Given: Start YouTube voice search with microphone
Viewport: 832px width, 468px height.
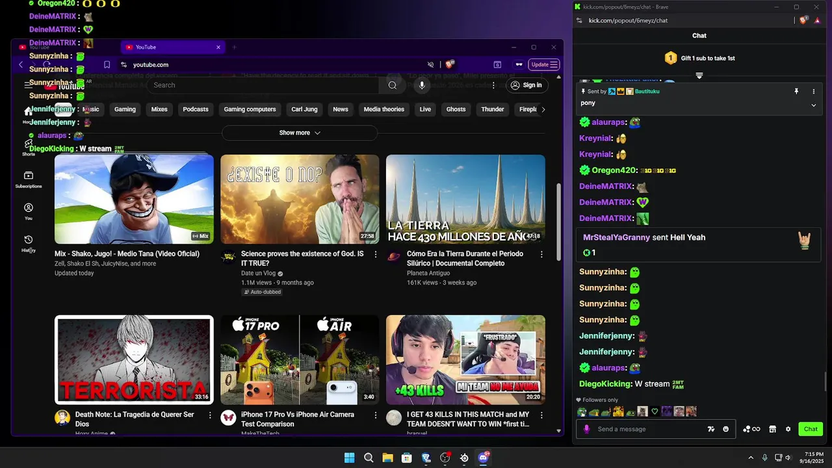Looking at the screenshot, I should [422, 85].
